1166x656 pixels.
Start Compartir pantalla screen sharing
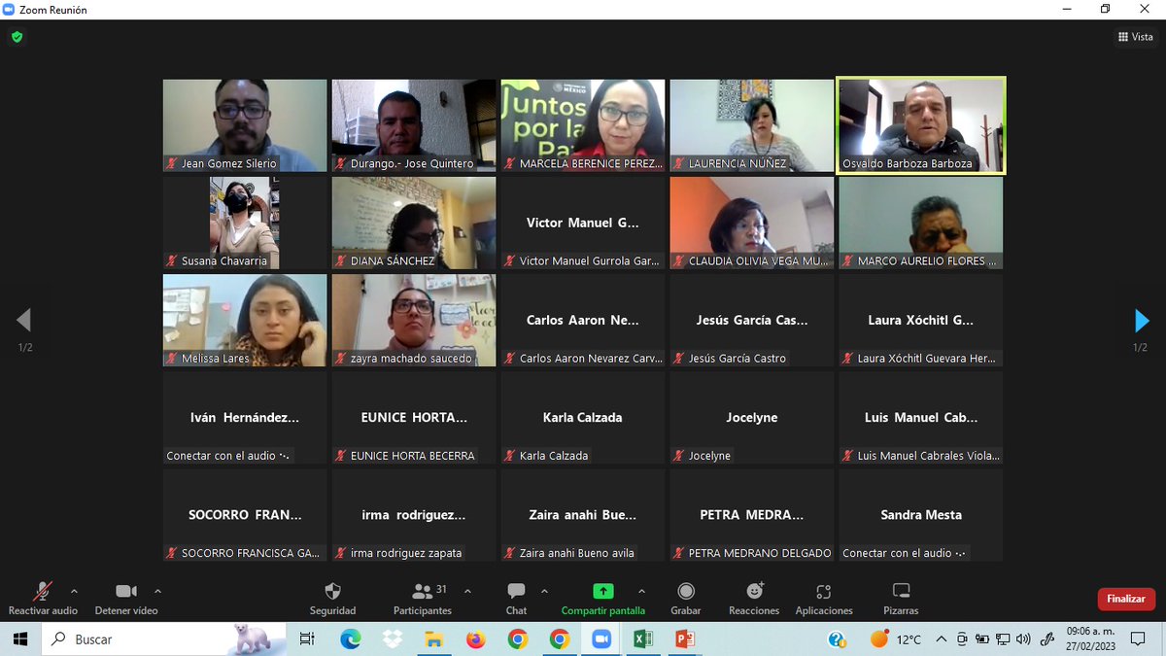tap(602, 599)
